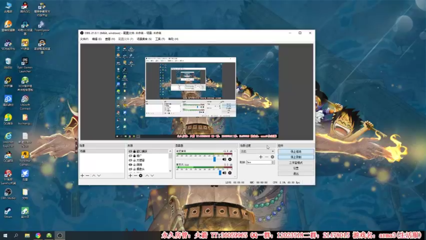The width and height of the screenshot is (426, 240).
Task: Open the 场景集合(S) menu
Action: [144, 39]
